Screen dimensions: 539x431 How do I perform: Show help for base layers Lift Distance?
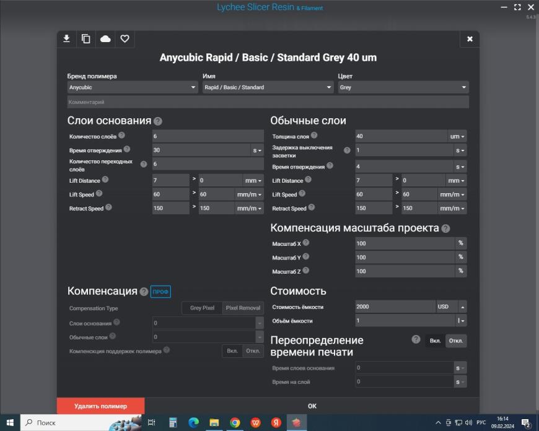click(x=105, y=180)
